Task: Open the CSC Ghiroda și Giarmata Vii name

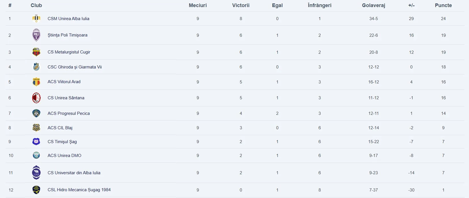Action: [x=75, y=67]
